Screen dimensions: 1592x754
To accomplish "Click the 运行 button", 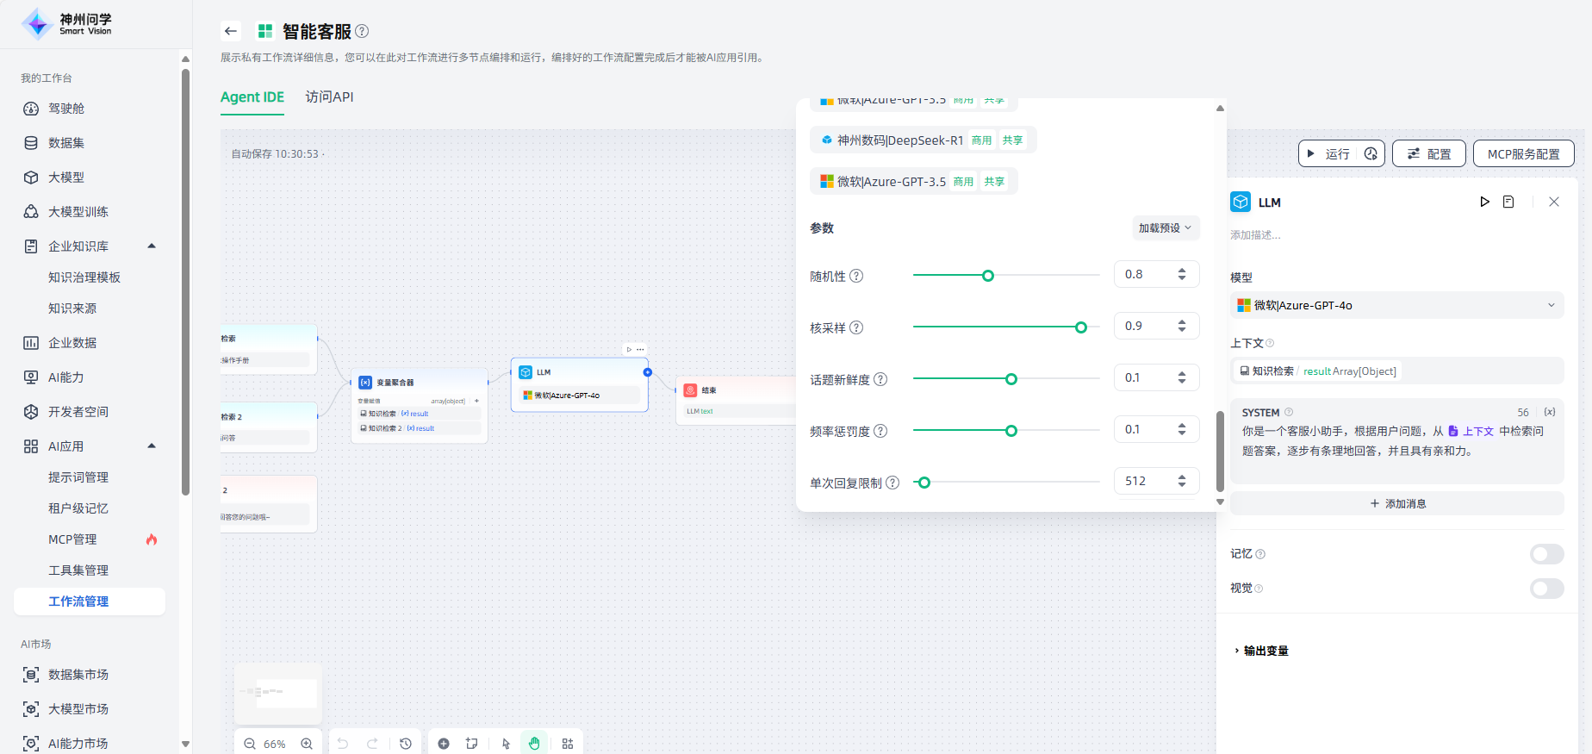I will click(1328, 153).
